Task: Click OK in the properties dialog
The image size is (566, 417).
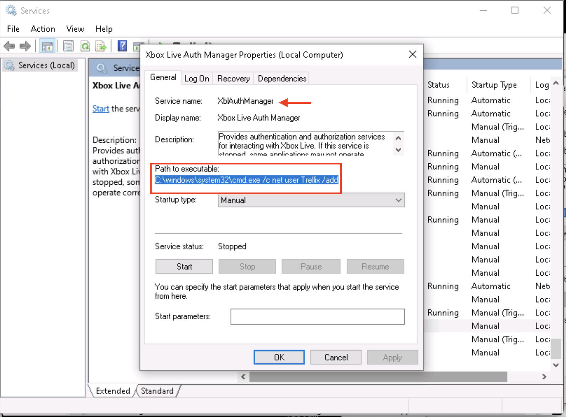Action: click(x=279, y=357)
